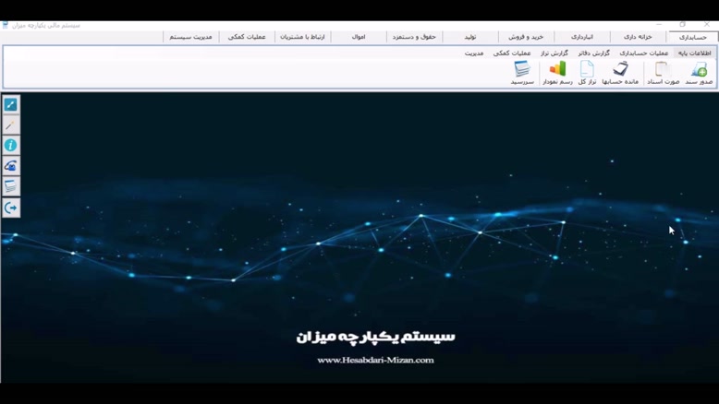Image resolution: width=719 pixels, height=404 pixels.
Task: Switch to the خزانه داری tab
Action: coord(638,37)
